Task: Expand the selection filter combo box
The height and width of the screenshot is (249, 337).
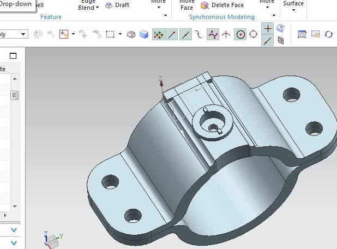Action: (x=24, y=34)
